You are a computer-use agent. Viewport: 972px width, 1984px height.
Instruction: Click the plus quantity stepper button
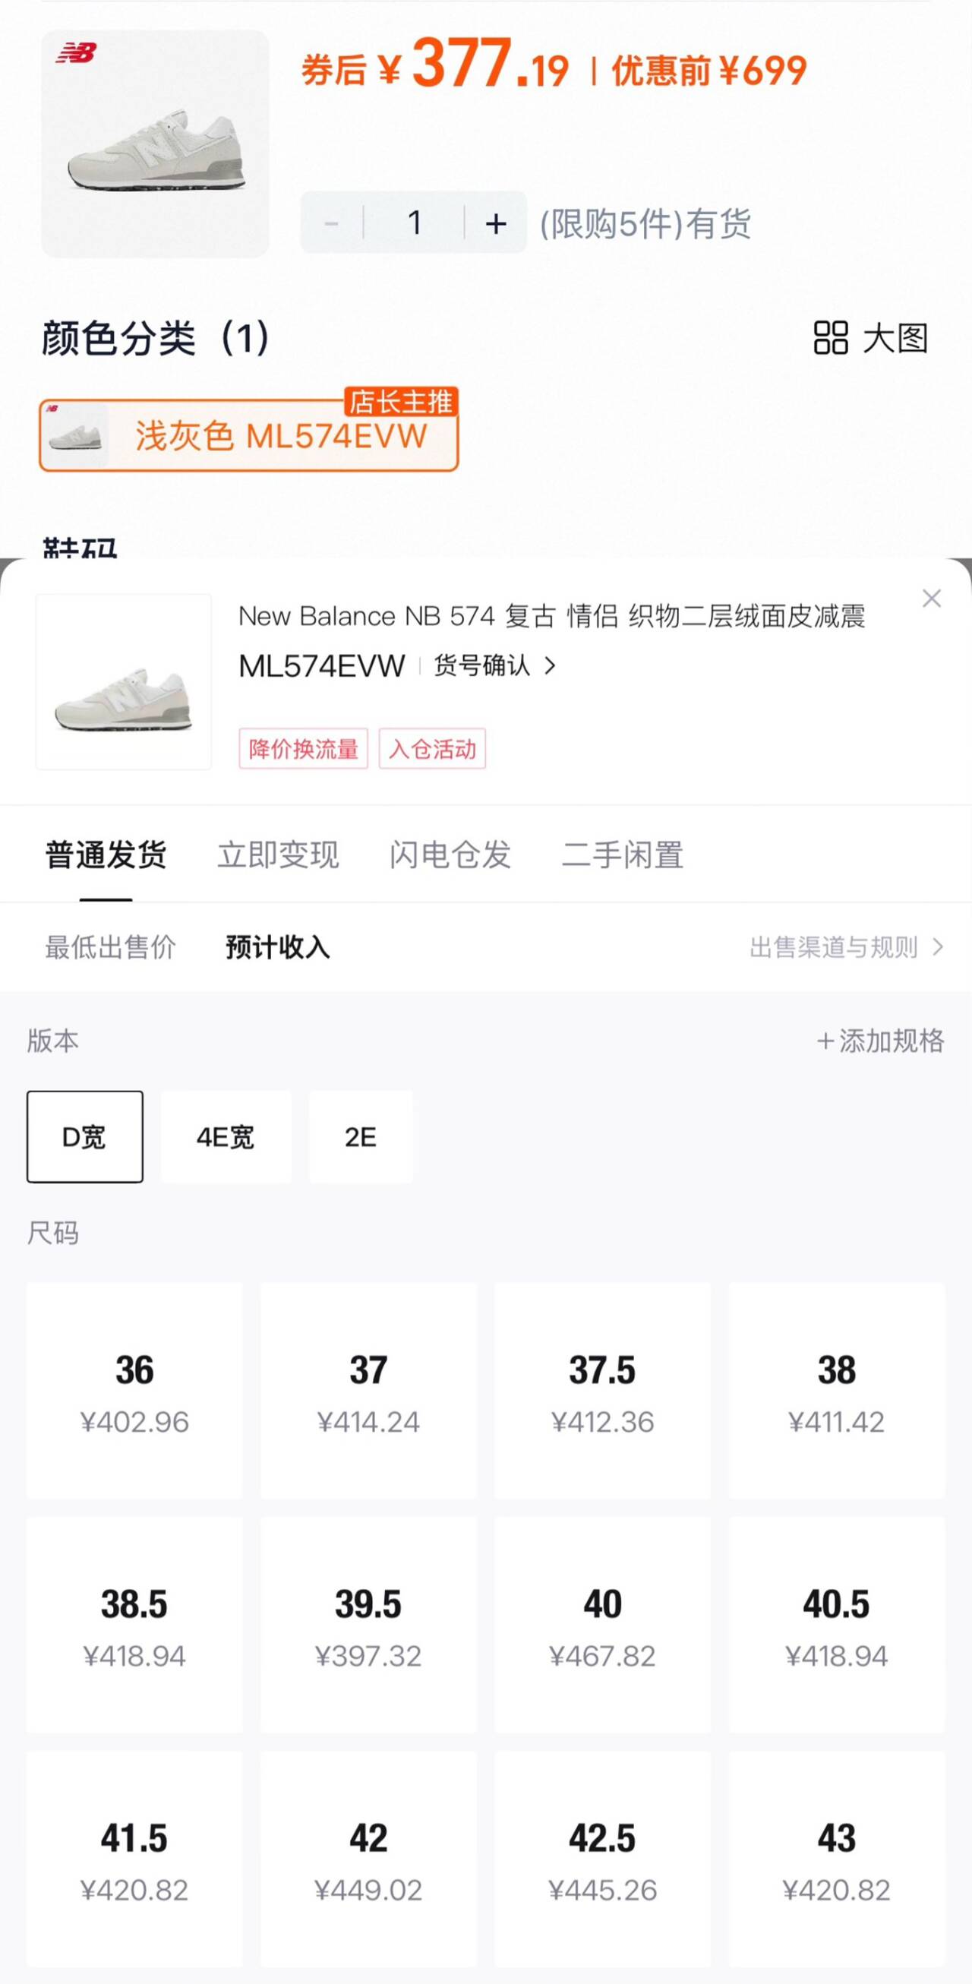click(495, 223)
